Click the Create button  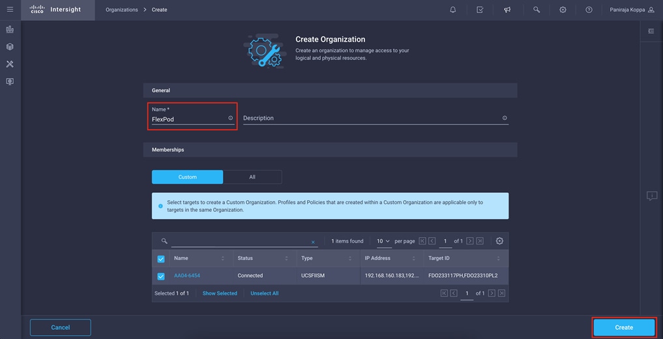624,327
